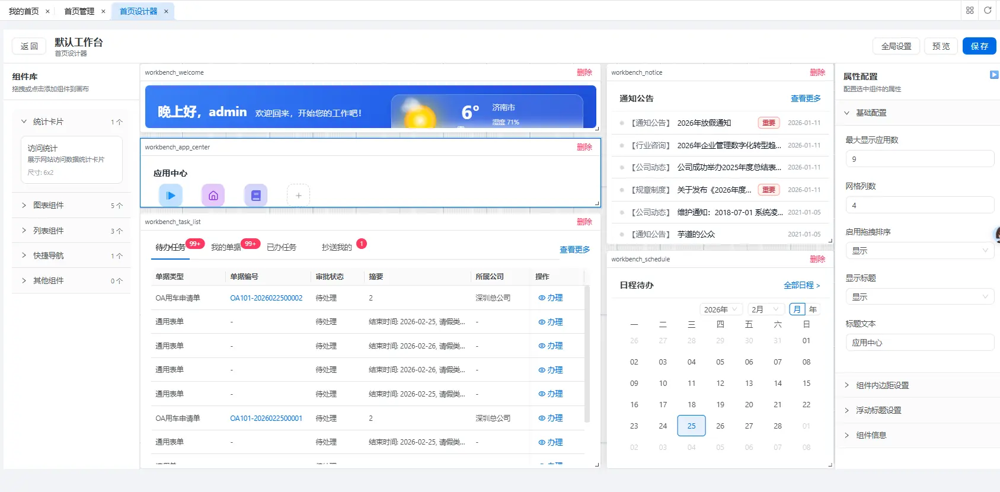Viewport: 1000px width, 492px height.
Task: Expand the 图表组件 category
Action: pyautogui.click(x=49, y=205)
